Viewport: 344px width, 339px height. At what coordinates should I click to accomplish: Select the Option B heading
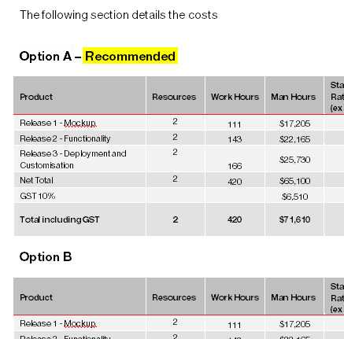[46, 256]
